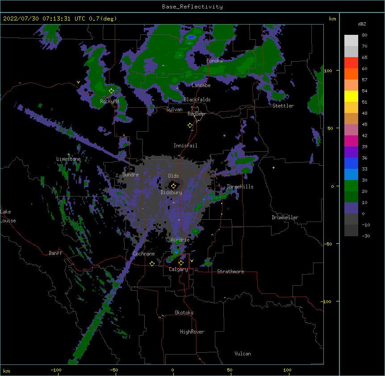This screenshot has height=376, width=385.
Task: Click the 80 value atop the dBZ legend
Action: [x=364, y=35]
